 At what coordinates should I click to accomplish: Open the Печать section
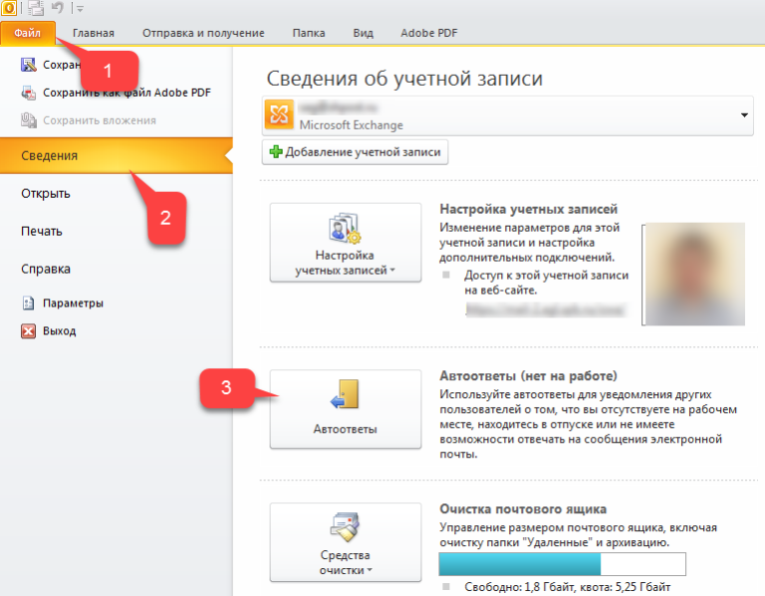pyautogui.click(x=42, y=231)
